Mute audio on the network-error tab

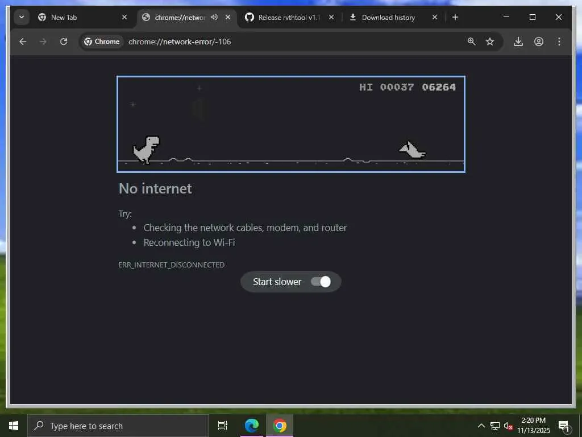coord(214,17)
